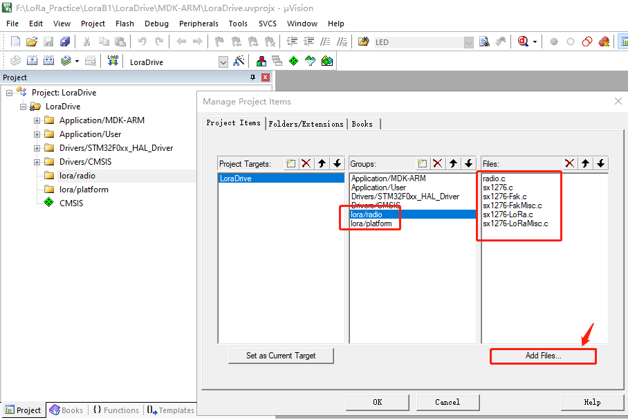The height and width of the screenshot is (420, 628).
Task: Create a new file from the toolbar
Action: [15, 42]
